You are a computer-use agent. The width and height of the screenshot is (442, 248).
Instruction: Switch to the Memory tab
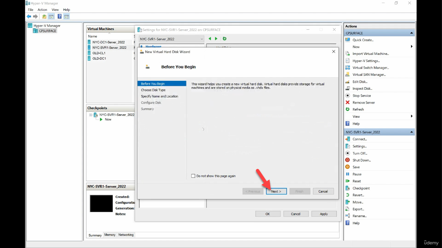click(110, 235)
